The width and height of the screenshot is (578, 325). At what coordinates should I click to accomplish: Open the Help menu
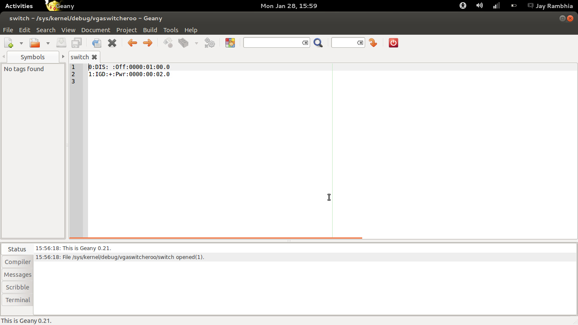tap(191, 30)
